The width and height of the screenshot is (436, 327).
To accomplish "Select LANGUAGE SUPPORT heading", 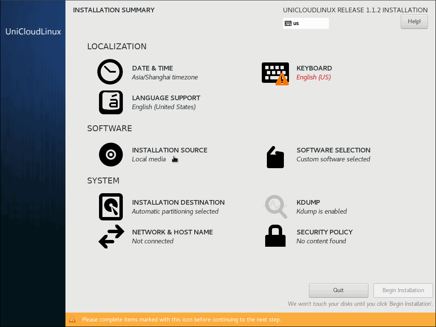I will [166, 98].
